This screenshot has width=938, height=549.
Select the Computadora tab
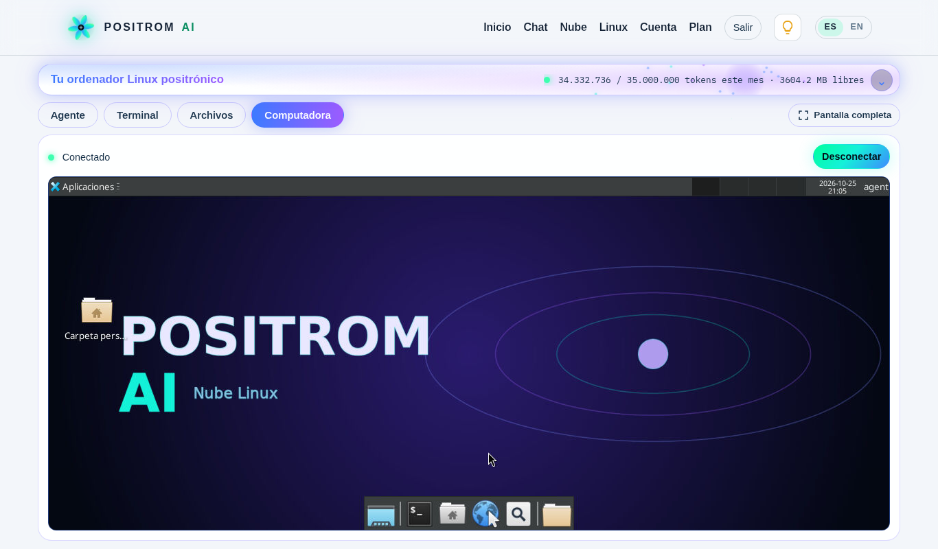(x=297, y=115)
